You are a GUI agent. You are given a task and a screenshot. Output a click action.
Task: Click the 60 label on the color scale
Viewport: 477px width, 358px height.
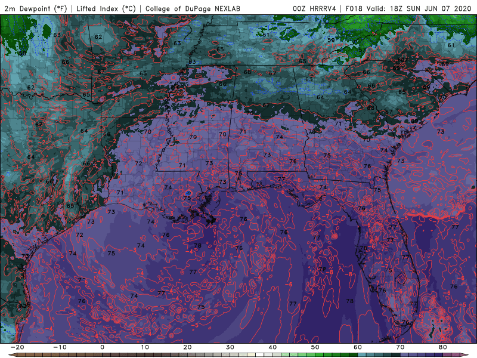[x=358, y=347]
